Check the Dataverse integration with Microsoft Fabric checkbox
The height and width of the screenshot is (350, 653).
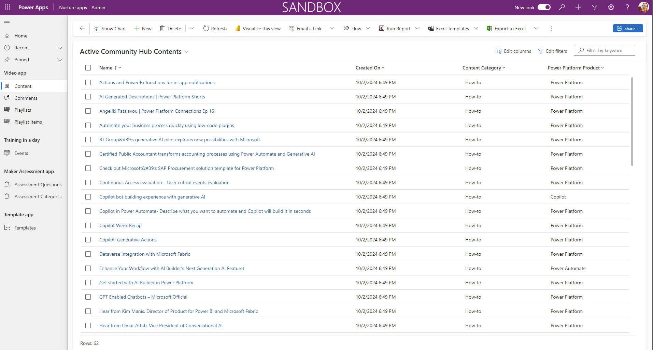coord(88,254)
